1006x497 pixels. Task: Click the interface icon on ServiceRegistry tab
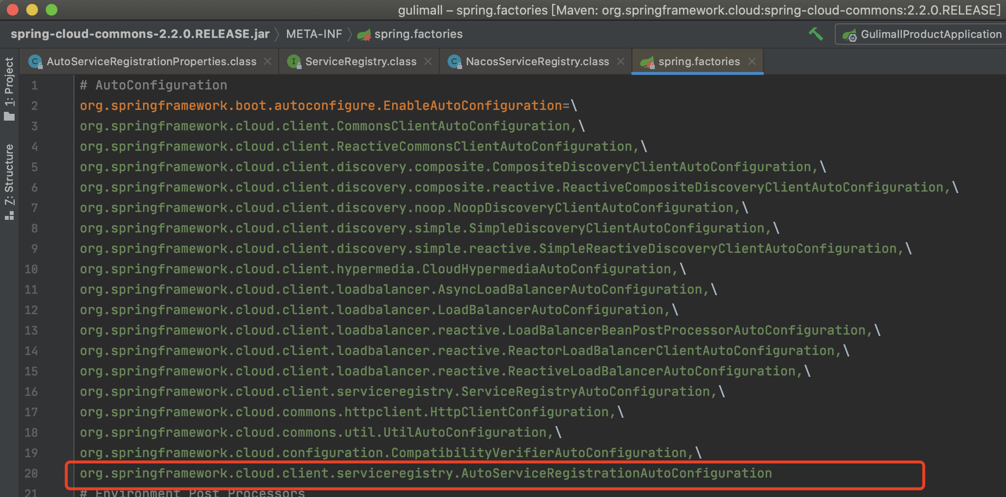tap(294, 61)
